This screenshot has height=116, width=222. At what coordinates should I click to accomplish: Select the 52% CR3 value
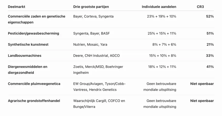coord(210,16)
